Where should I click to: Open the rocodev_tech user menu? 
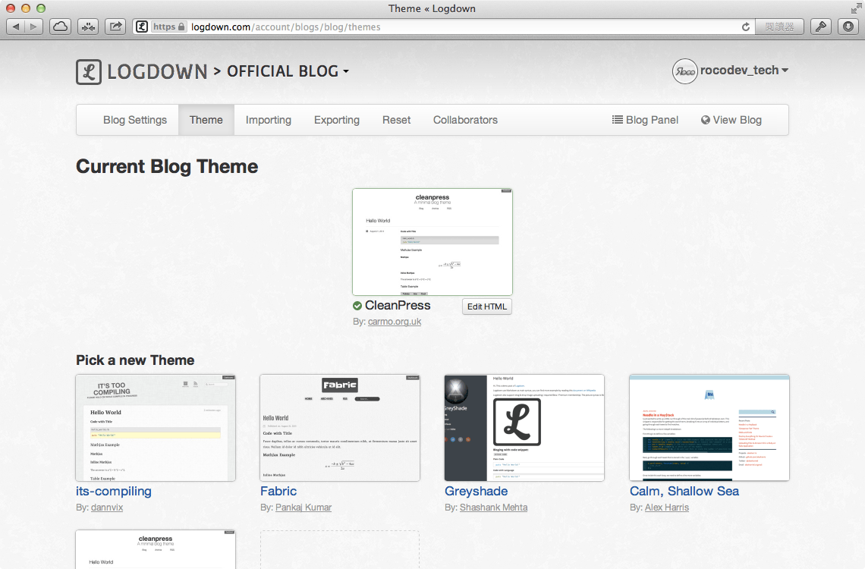tap(744, 71)
